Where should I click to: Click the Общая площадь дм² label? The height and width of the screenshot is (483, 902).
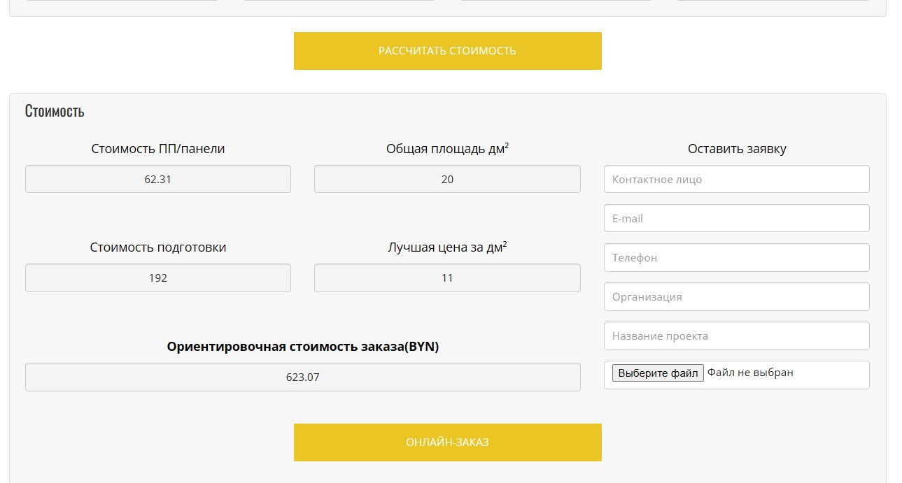click(447, 149)
